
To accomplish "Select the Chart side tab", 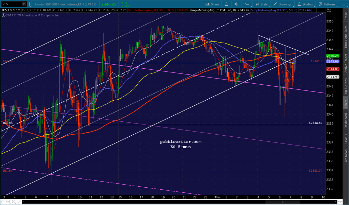I will point(346,103).
